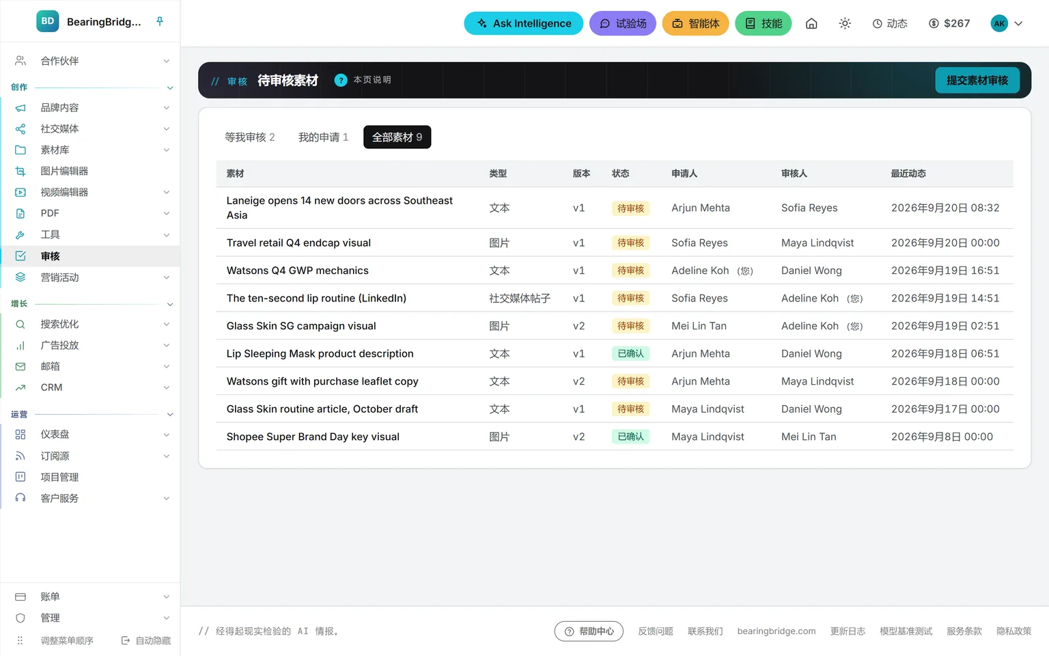Click the 搜索优化 magnifier icon
This screenshot has height=656, width=1049.
coord(20,324)
